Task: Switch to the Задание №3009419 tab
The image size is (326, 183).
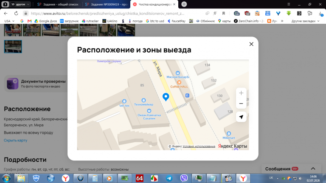Action: click(x=107, y=4)
